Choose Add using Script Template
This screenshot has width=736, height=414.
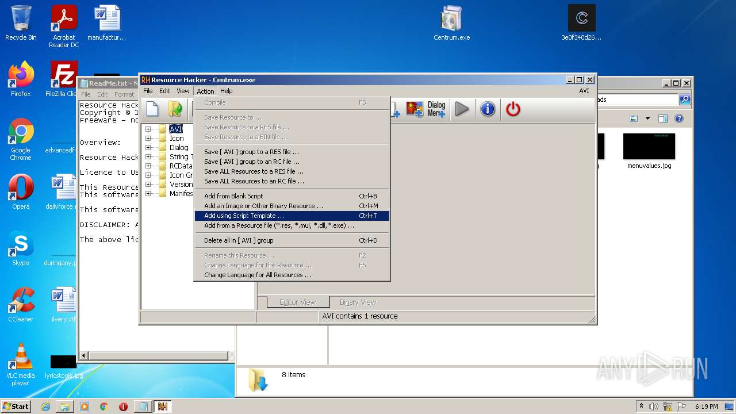[x=292, y=216]
